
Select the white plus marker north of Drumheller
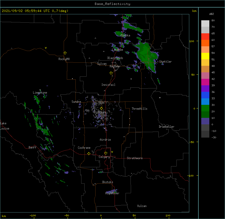160,98
